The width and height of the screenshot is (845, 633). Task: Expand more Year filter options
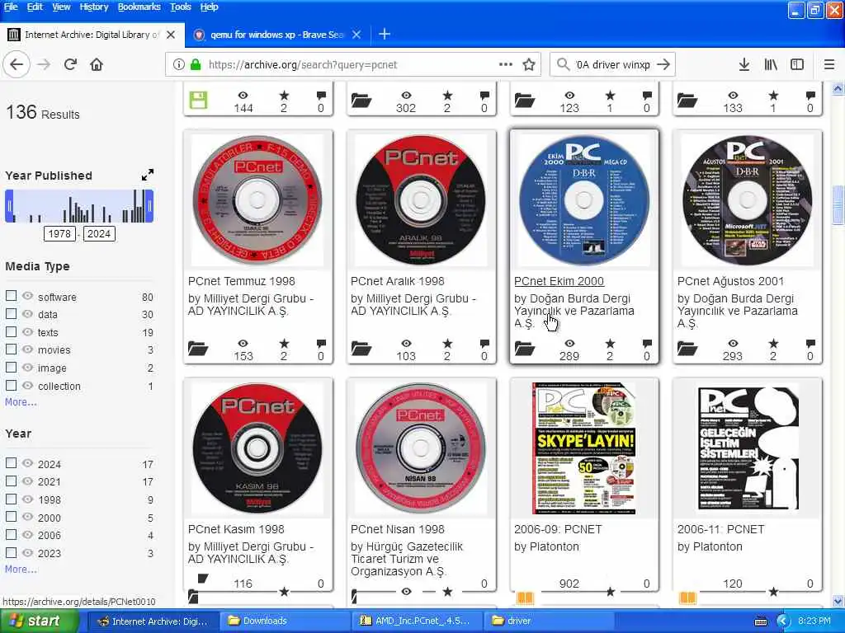click(x=21, y=570)
